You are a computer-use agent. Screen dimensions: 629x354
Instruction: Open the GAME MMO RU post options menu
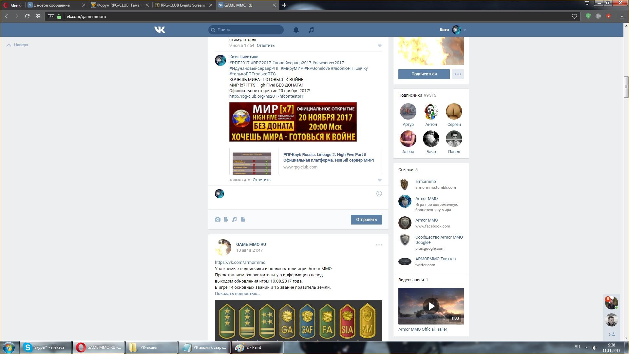click(x=379, y=245)
